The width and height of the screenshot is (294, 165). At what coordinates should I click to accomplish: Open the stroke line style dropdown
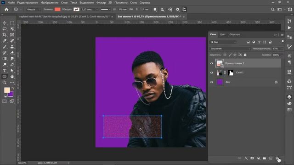(x=105, y=9)
